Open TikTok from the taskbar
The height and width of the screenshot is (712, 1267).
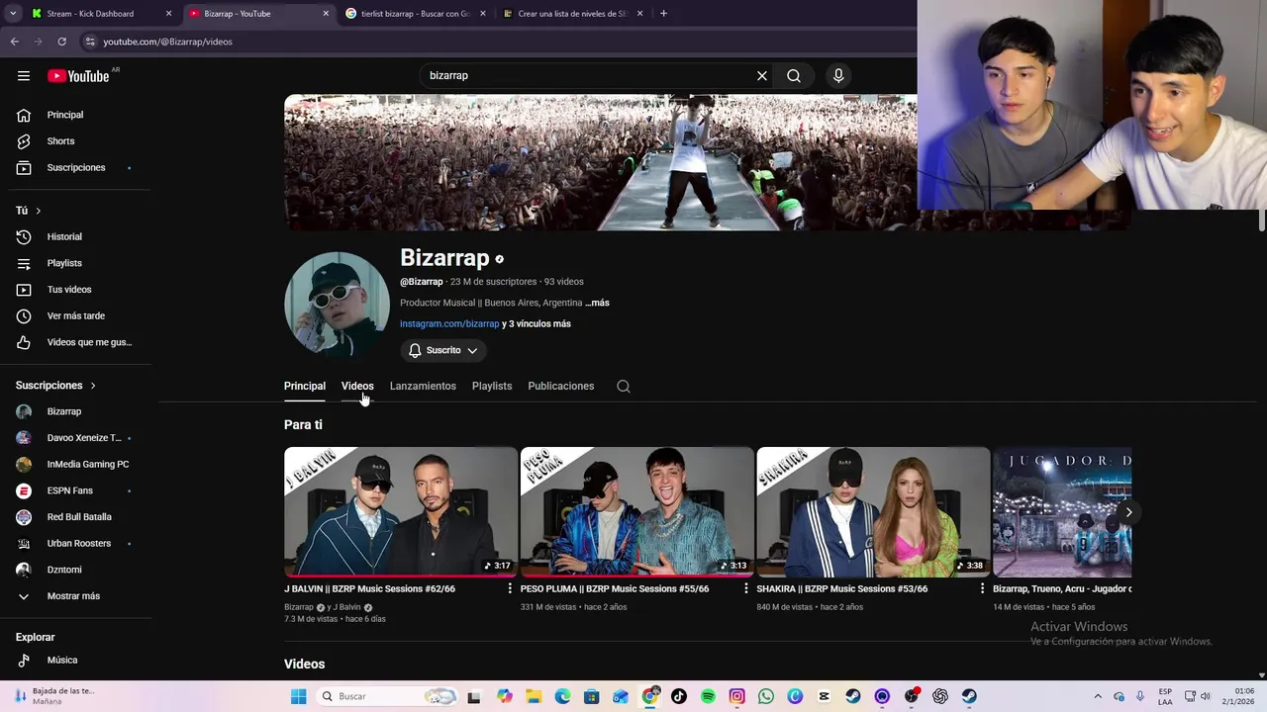[679, 696]
